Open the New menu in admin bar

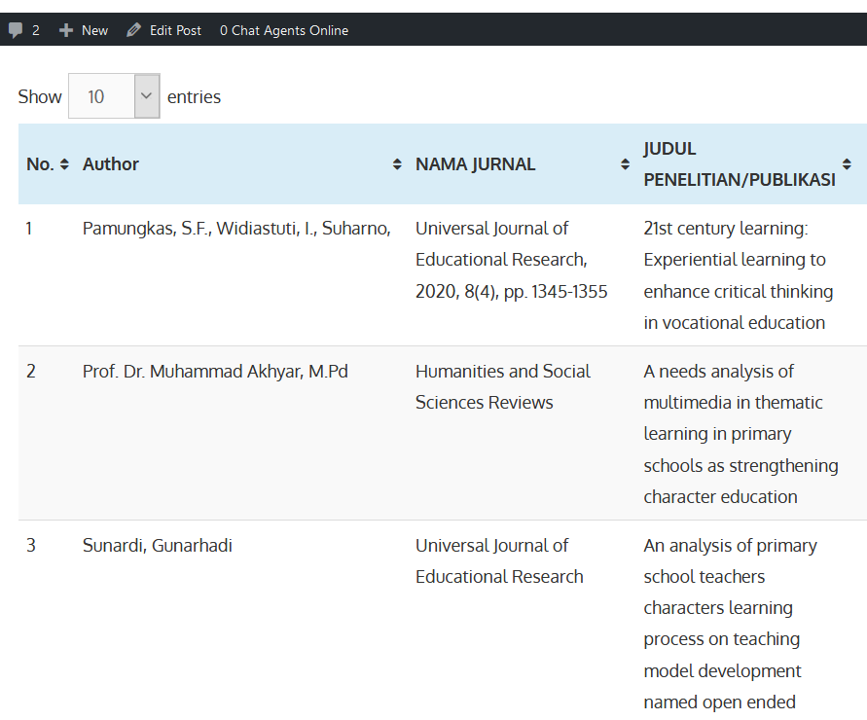(94, 30)
